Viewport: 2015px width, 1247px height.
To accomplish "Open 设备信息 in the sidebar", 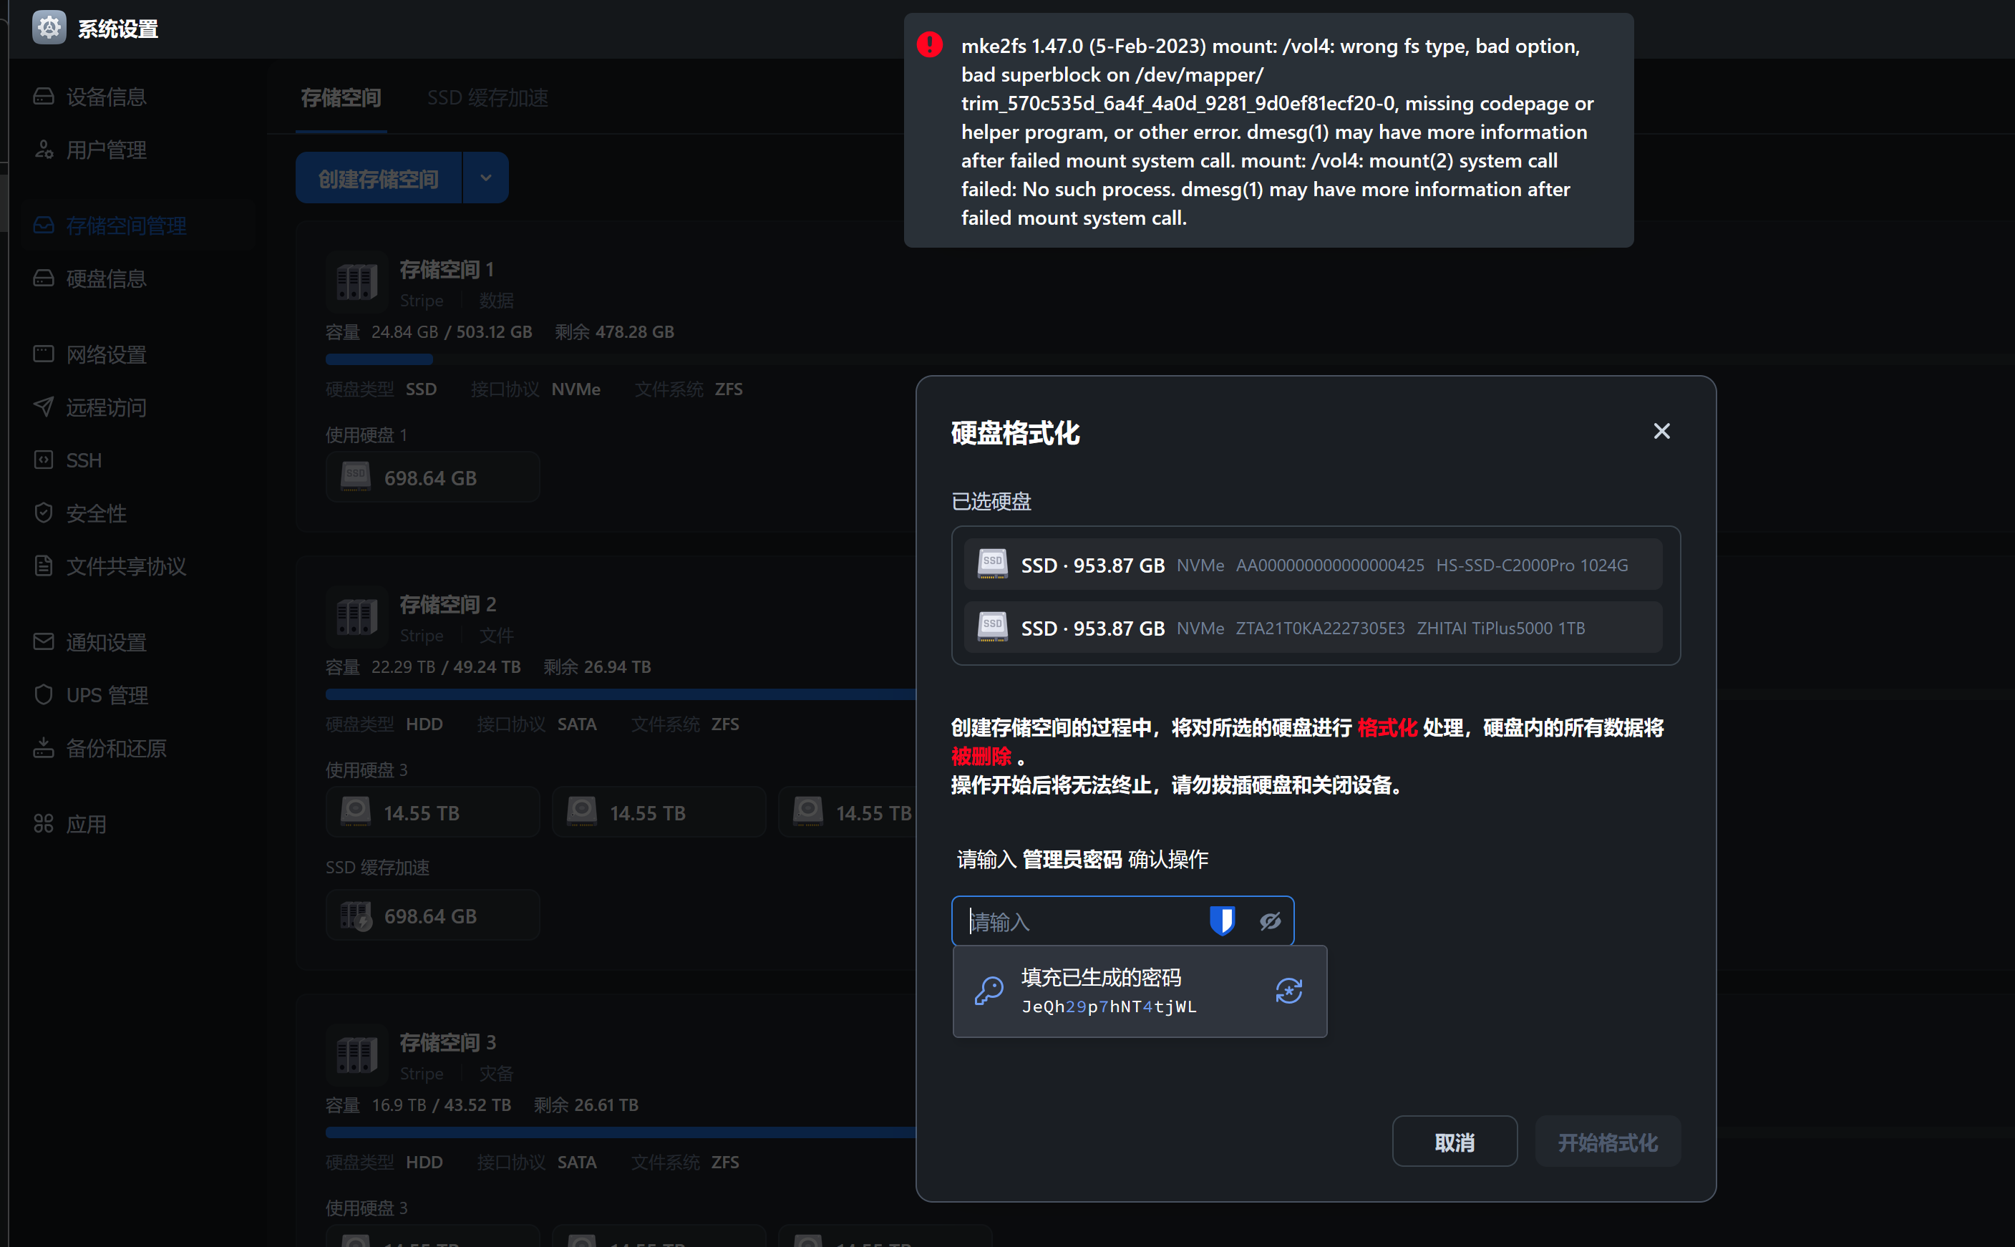I will 105,97.
